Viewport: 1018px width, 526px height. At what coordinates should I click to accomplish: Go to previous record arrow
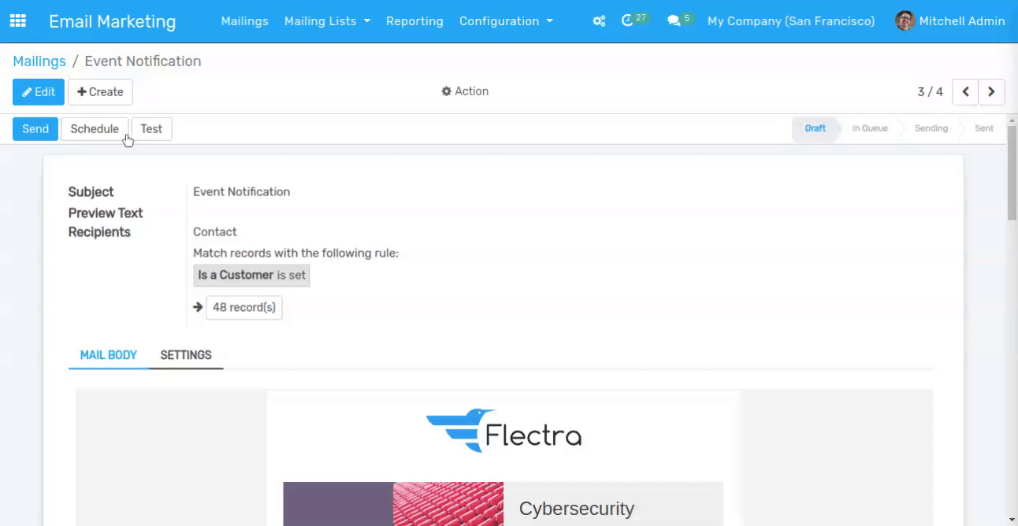point(965,92)
